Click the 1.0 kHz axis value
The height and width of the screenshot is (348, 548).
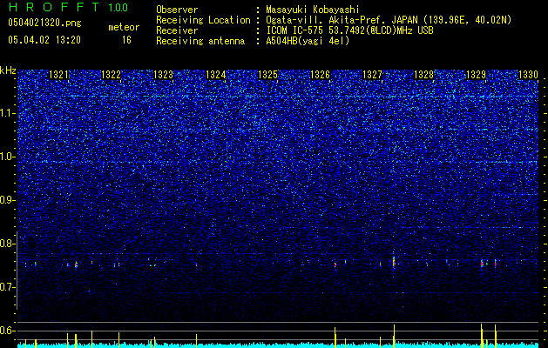coord(8,157)
